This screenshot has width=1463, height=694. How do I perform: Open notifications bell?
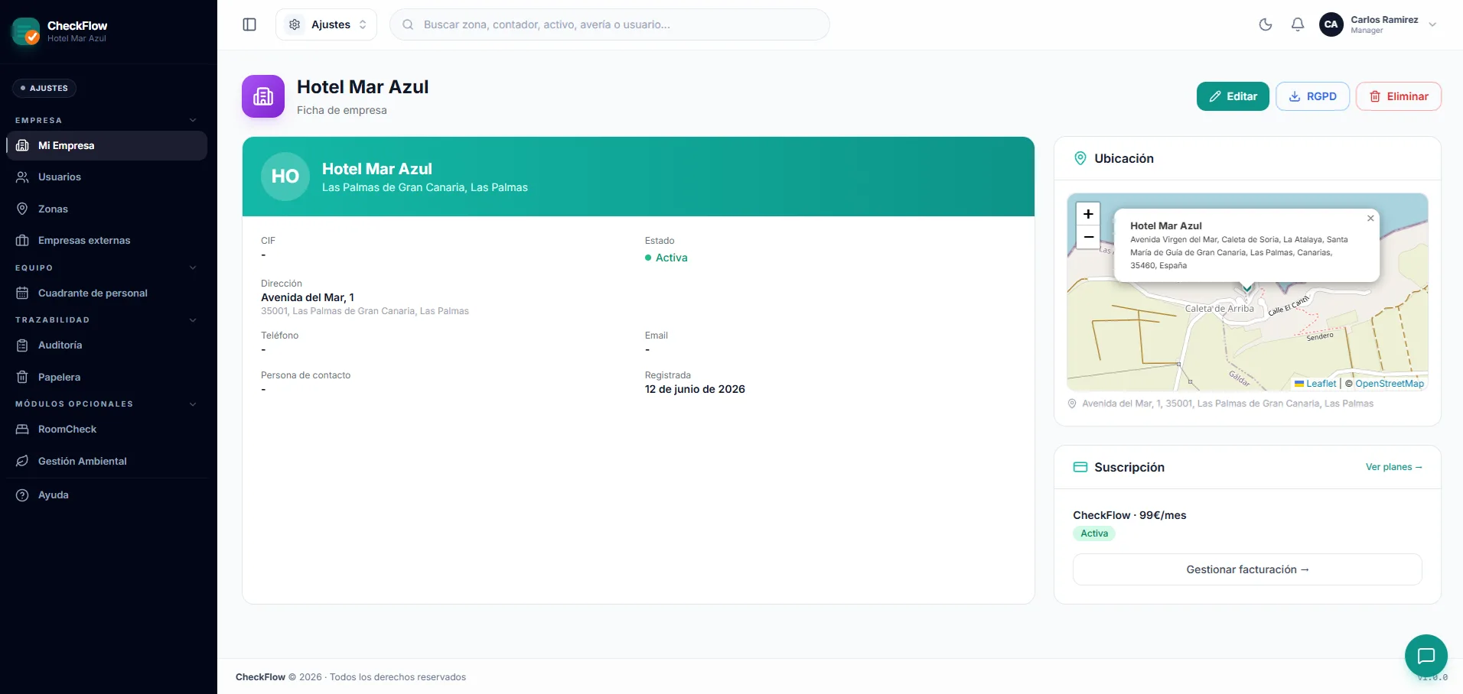click(1298, 24)
